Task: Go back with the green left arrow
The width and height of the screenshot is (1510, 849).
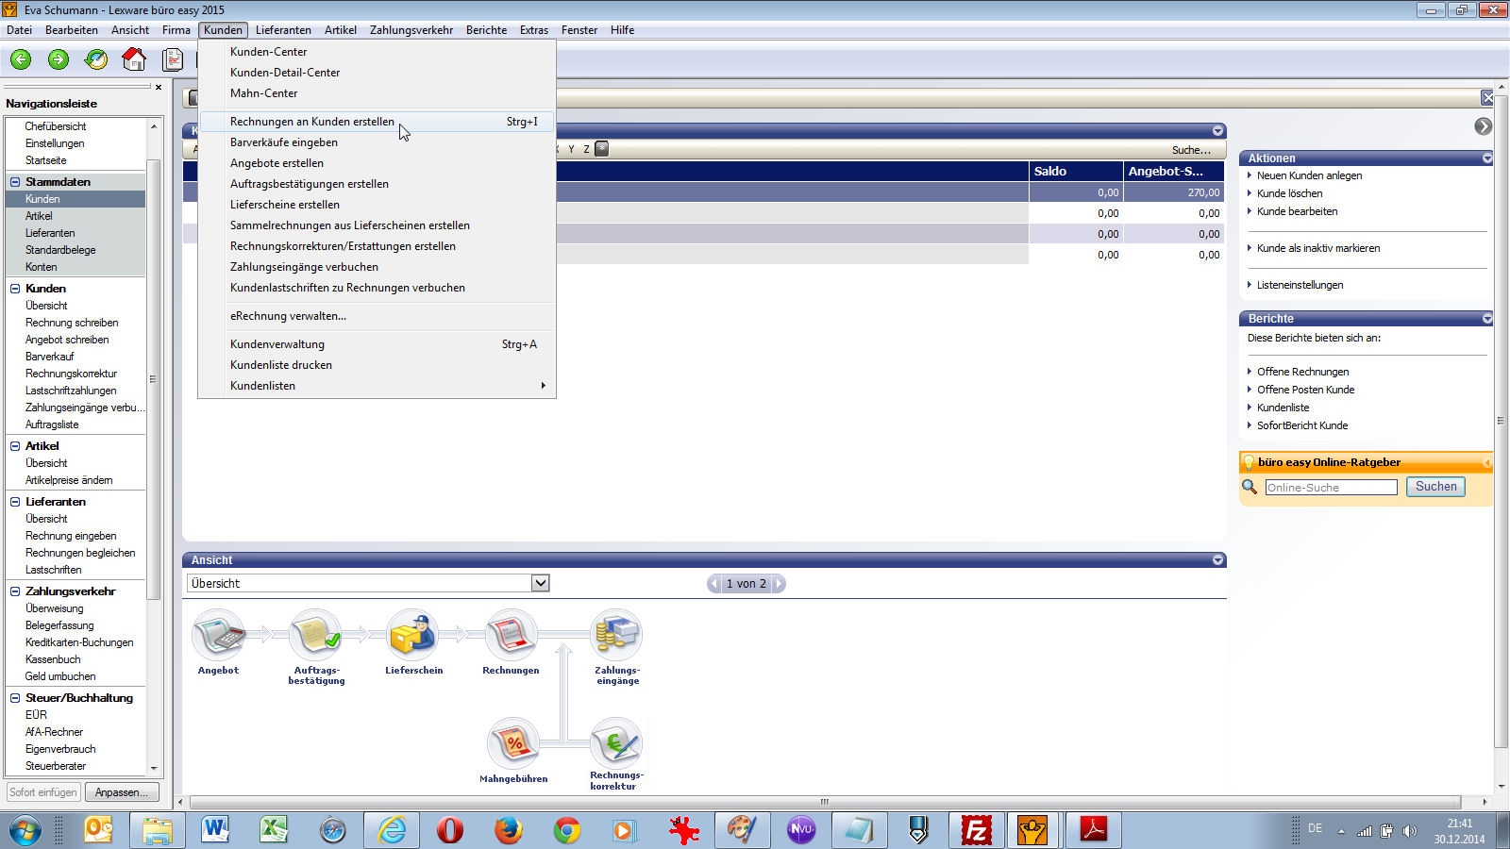Action: (21, 59)
